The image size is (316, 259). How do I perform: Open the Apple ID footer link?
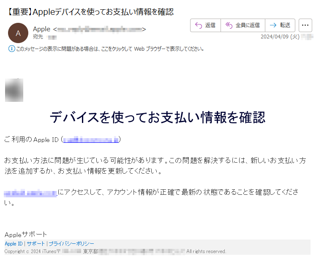coord(14,244)
